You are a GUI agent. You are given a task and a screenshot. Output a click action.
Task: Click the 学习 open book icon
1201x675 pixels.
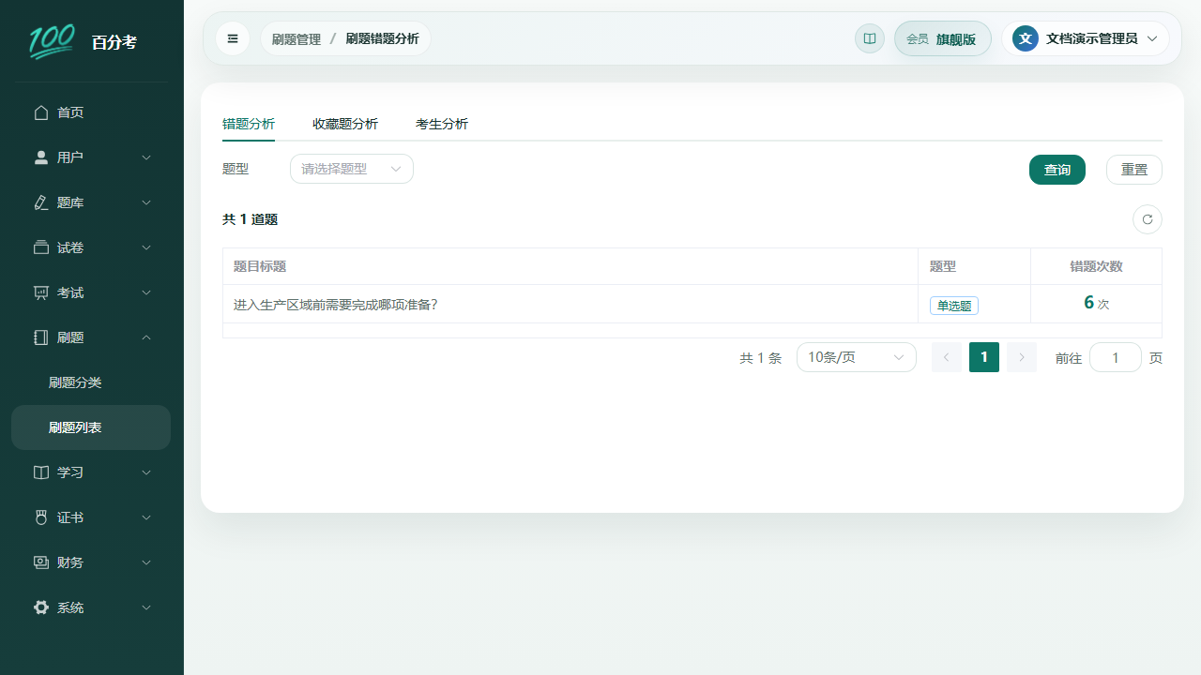point(41,472)
